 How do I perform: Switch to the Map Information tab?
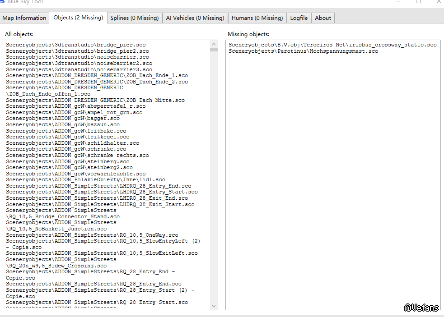(24, 18)
